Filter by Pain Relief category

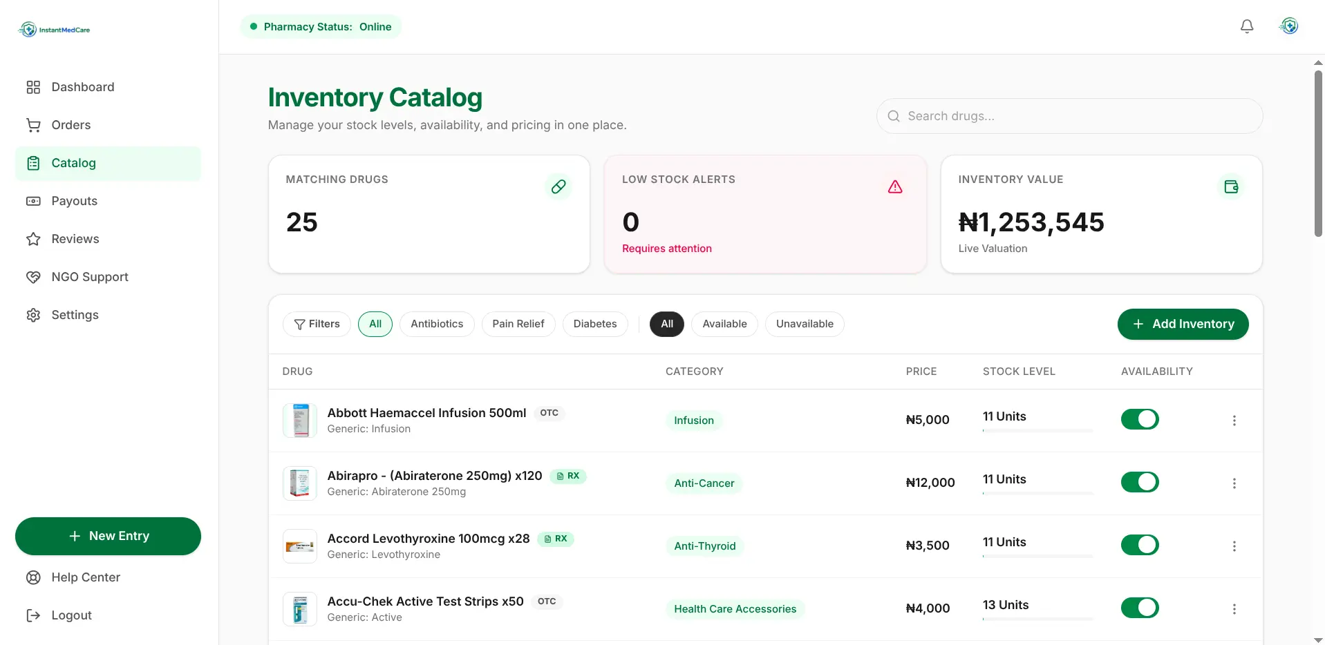click(x=518, y=324)
